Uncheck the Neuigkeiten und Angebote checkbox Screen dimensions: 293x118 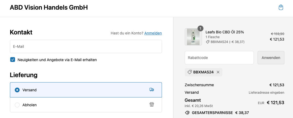point(13,60)
